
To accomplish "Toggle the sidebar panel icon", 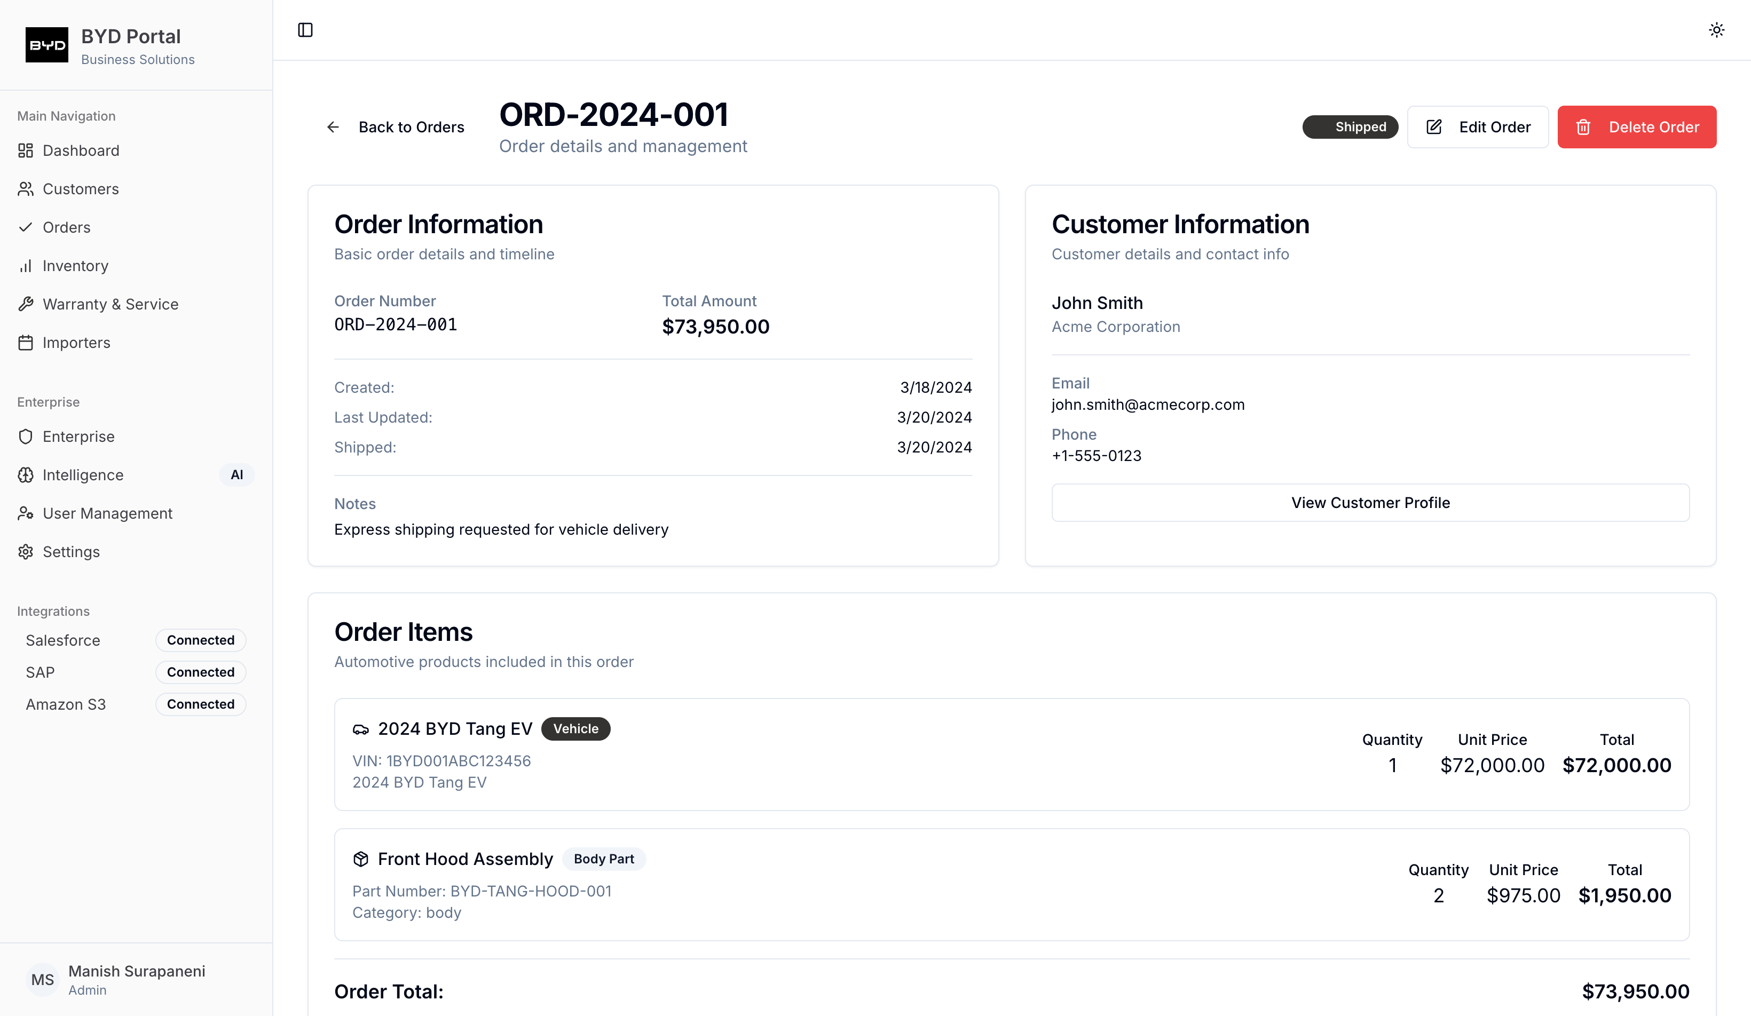I will point(305,30).
